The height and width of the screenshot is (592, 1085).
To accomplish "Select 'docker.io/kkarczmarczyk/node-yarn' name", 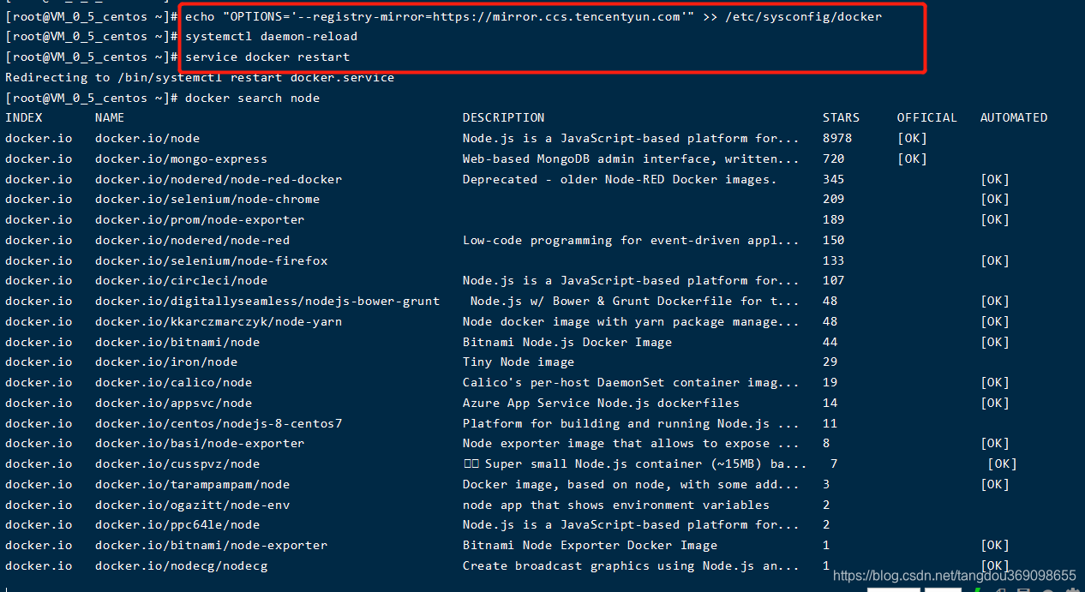I will click(219, 321).
